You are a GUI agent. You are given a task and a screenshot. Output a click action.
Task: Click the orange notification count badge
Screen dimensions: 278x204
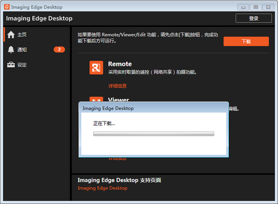(x=59, y=50)
